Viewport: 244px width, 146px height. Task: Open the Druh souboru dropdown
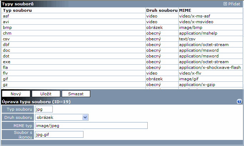(61, 117)
